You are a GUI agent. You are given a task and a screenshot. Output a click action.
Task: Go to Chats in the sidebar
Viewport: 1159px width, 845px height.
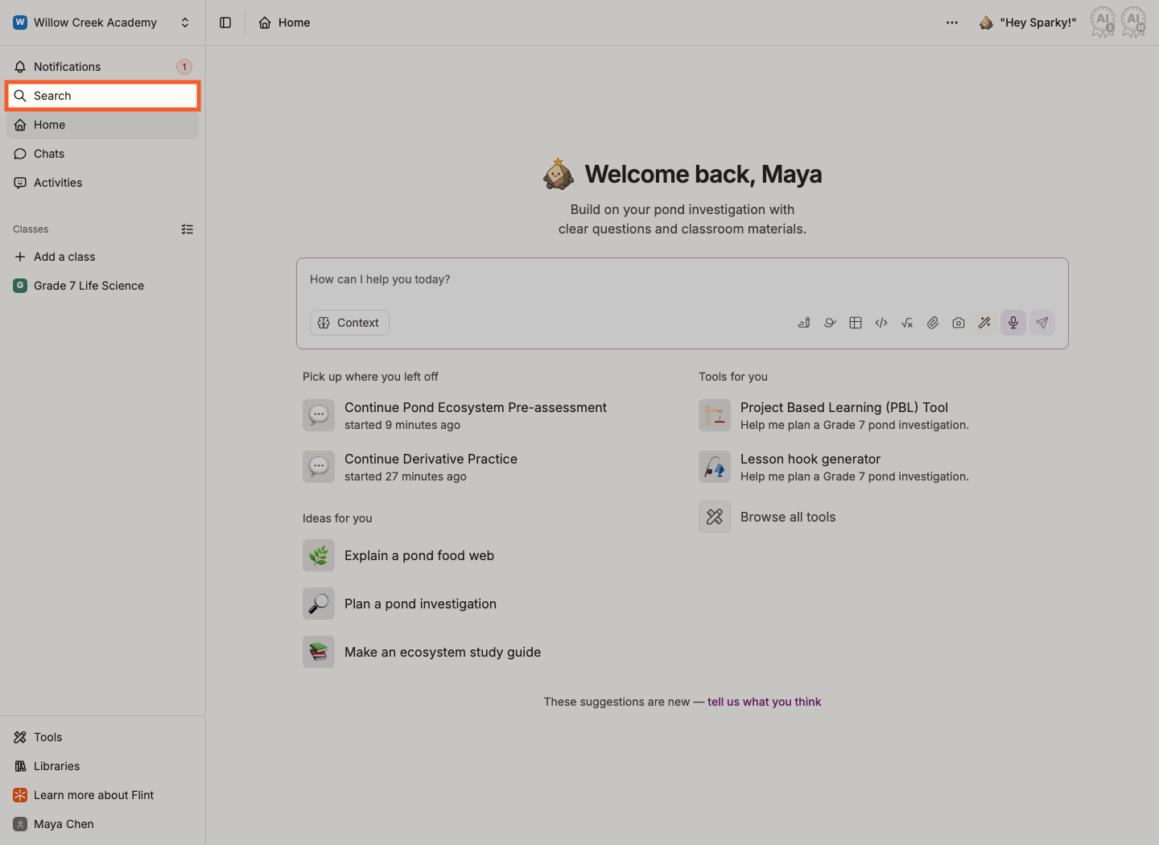(102, 154)
